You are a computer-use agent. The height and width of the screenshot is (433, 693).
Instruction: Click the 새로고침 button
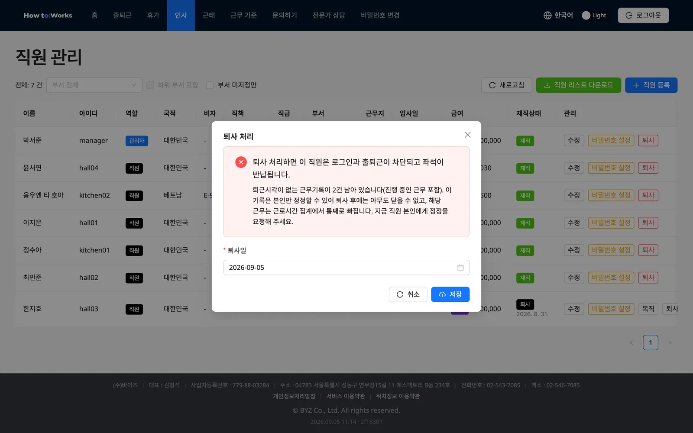[x=507, y=85]
